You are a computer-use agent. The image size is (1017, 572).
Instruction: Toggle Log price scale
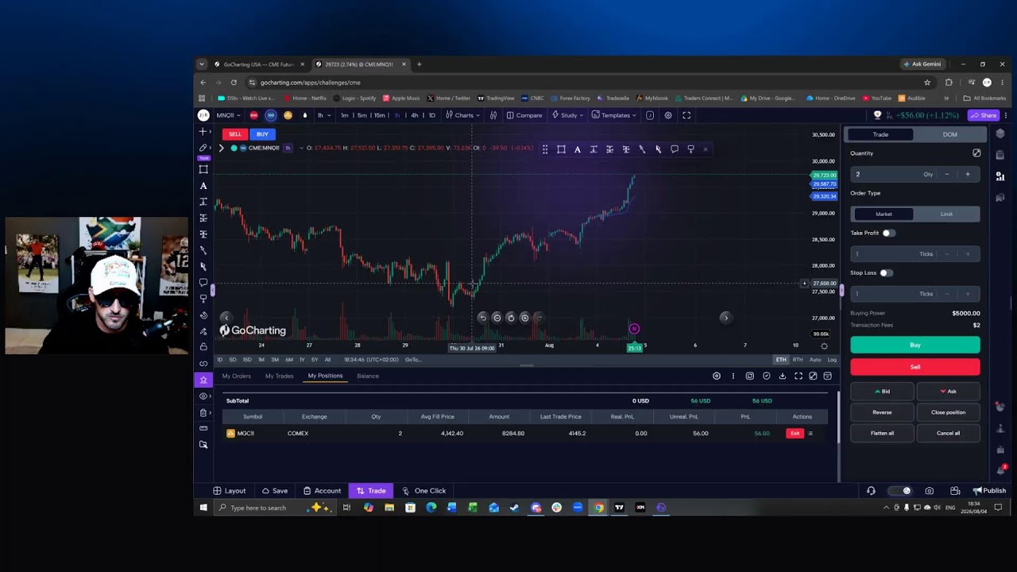[832, 360]
